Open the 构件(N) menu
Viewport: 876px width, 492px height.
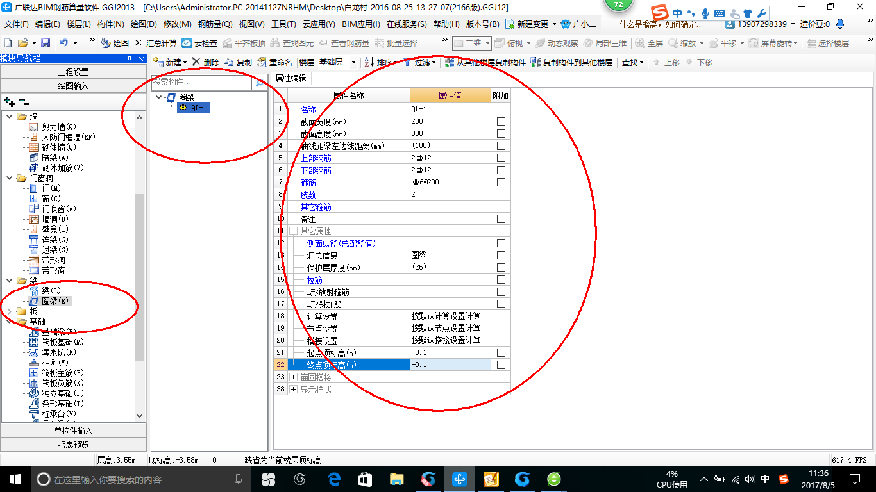click(110, 24)
